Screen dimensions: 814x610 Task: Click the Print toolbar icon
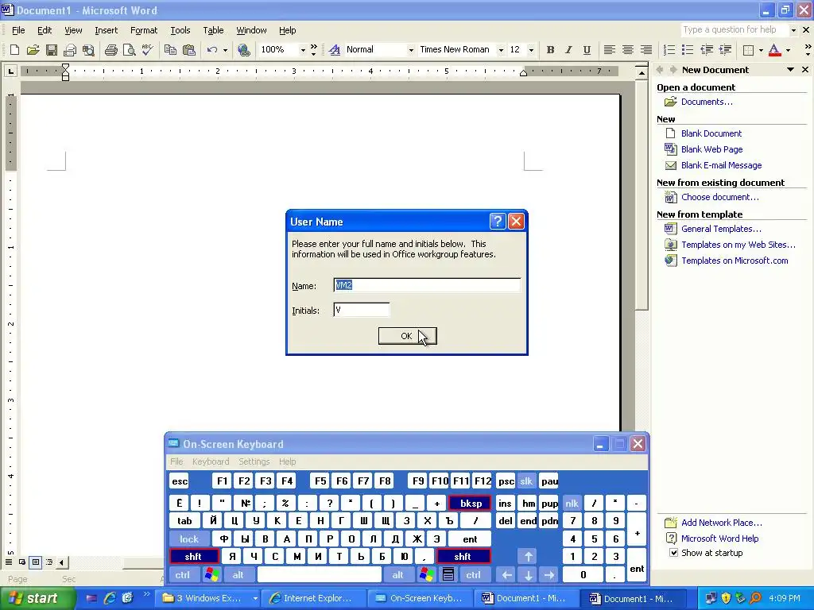point(110,50)
